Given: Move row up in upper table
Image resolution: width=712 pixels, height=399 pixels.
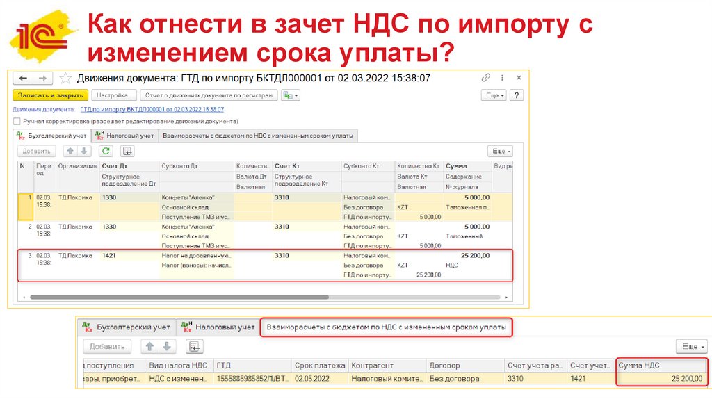Looking at the screenshot, I should 70,151.
